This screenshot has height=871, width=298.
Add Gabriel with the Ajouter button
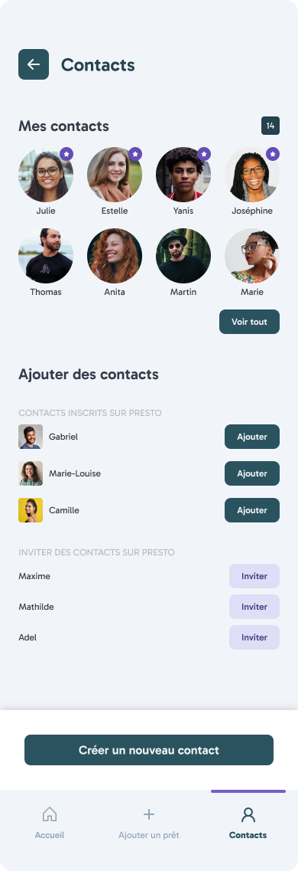pyautogui.click(x=252, y=437)
